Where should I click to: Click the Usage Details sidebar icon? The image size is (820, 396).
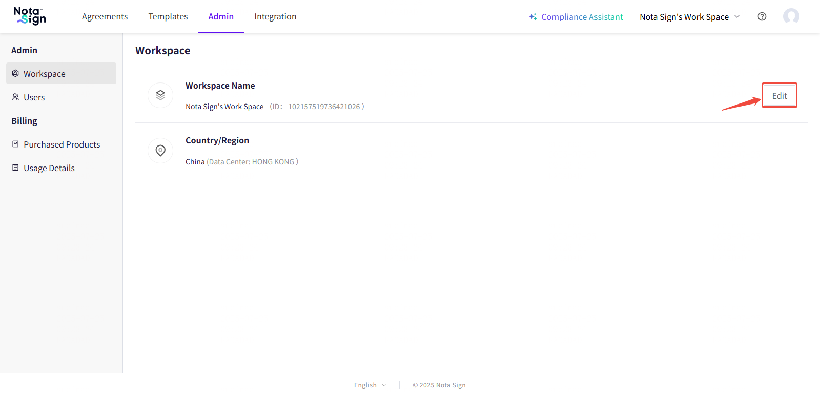(15, 168)
